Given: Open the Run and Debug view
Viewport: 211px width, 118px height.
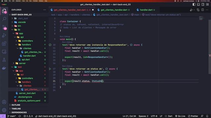Looking at the screenshot, I should [4, 35].
